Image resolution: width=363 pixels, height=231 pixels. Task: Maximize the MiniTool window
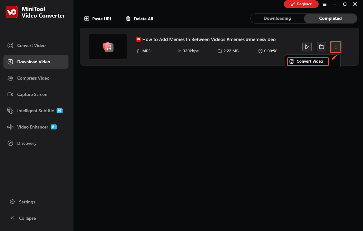pos(345,4)
